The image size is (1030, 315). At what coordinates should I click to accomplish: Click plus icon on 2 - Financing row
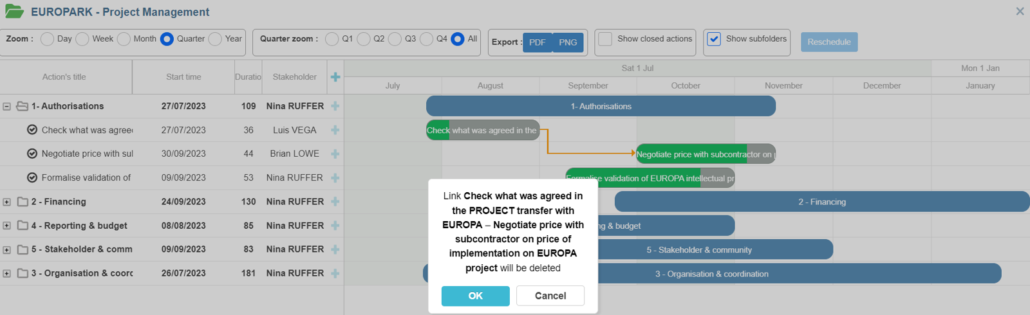pos(335,202)
